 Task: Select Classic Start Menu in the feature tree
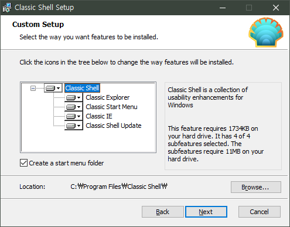pyautogui.click(x=111, y=107)
